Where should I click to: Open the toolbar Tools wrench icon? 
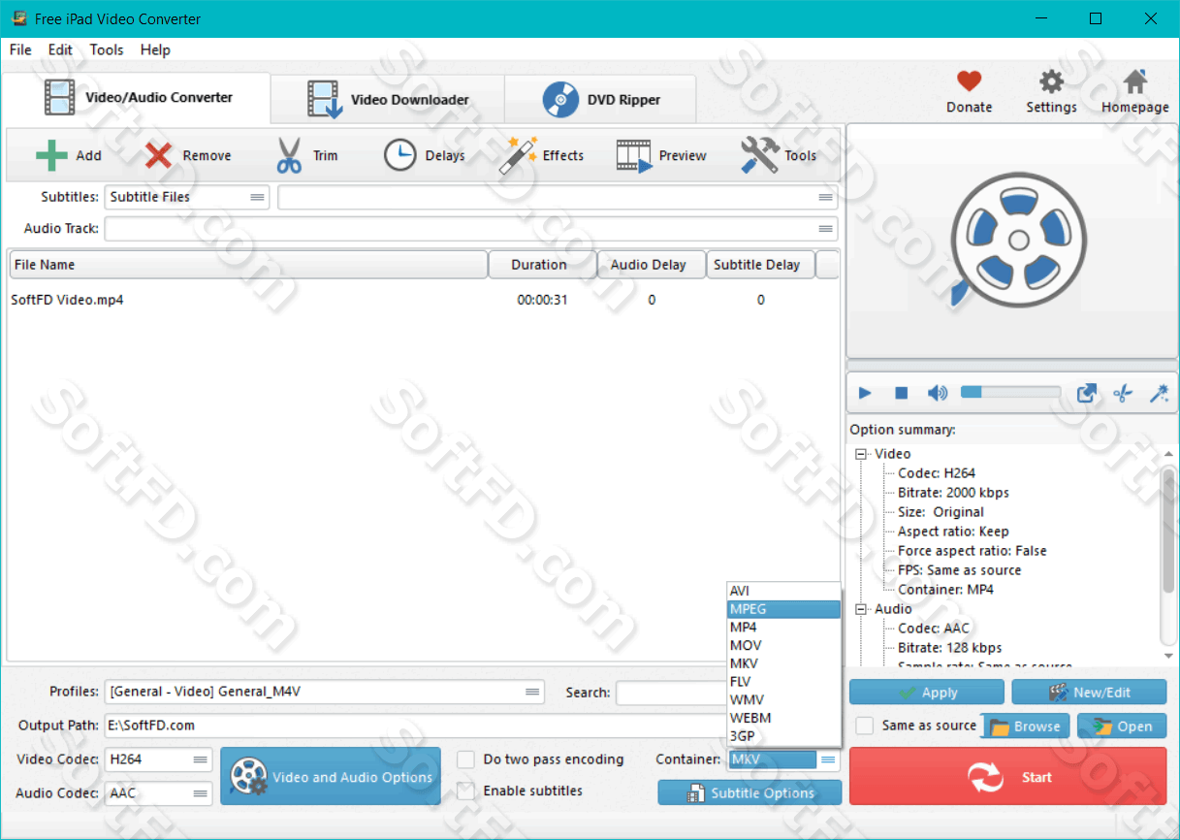(x=759, y=155)
